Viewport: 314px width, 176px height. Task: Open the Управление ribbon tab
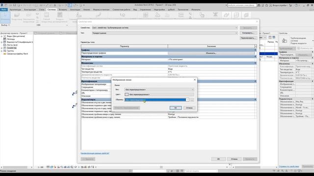145,10
